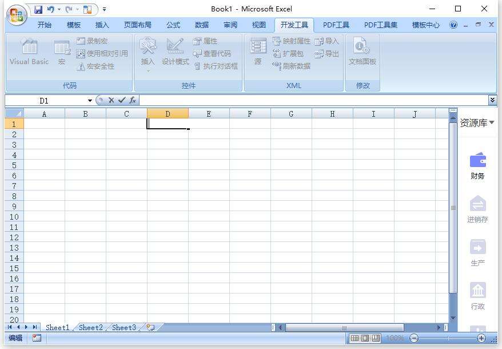
Task: Click the Insert Function fx button
Action: [x=133, y=100]
